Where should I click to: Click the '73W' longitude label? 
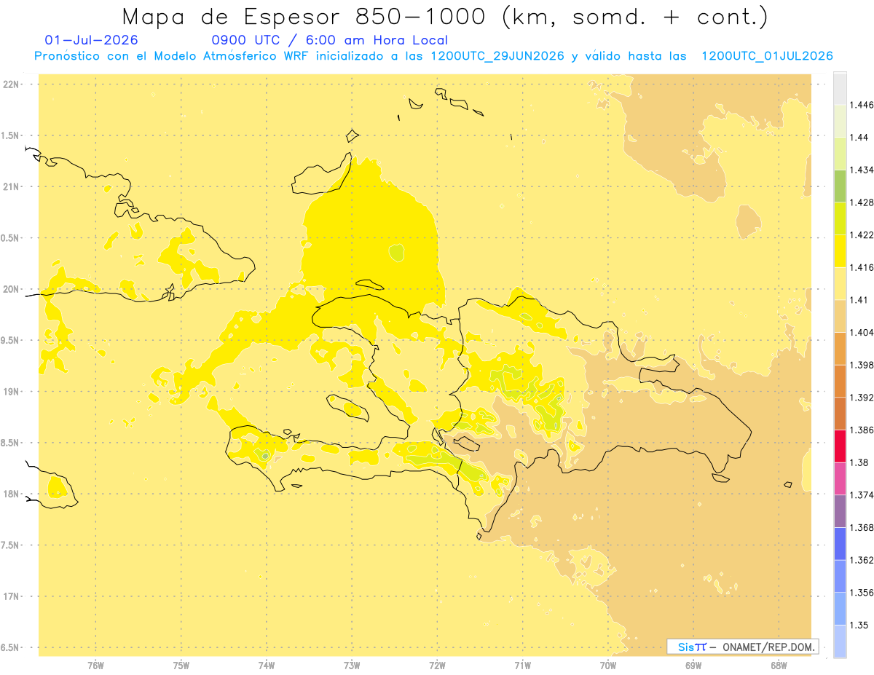tap(352, 665)
